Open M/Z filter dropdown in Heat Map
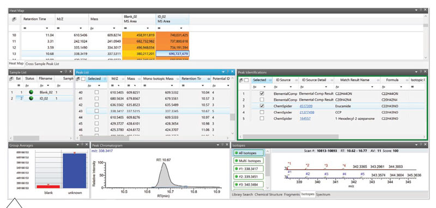Viewport: 436px width, 208px height. point(81,28)
